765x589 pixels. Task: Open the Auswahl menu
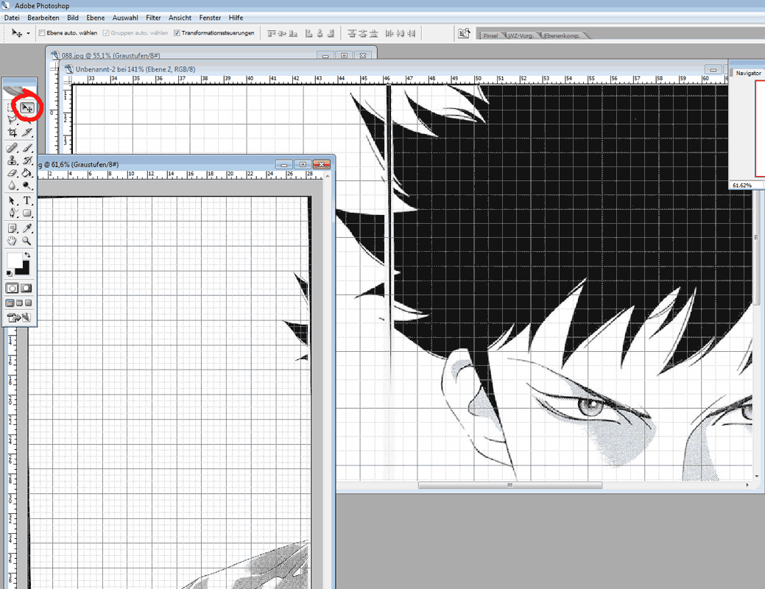click(x=125, y=18)
